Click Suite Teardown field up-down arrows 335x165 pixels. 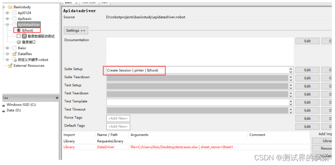click(x=291, y=78)
